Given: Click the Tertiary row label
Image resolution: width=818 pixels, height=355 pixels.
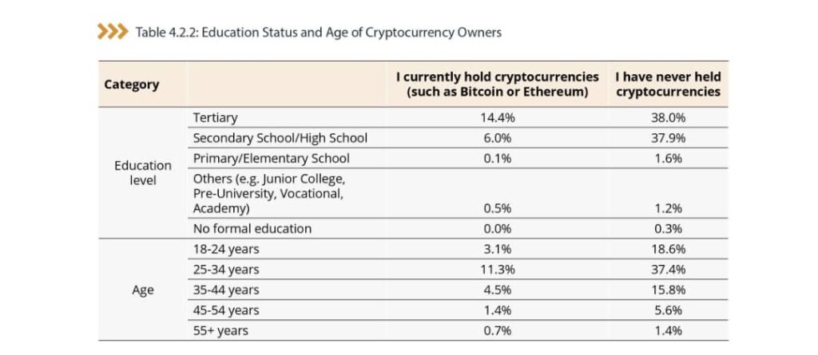Looking at the screenshot, I should 215,117.
